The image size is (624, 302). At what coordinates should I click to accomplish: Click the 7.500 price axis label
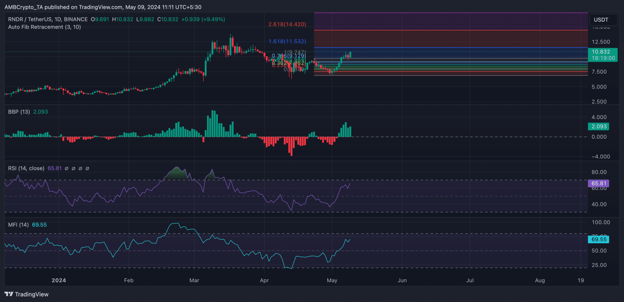click(x=599, y=72)
